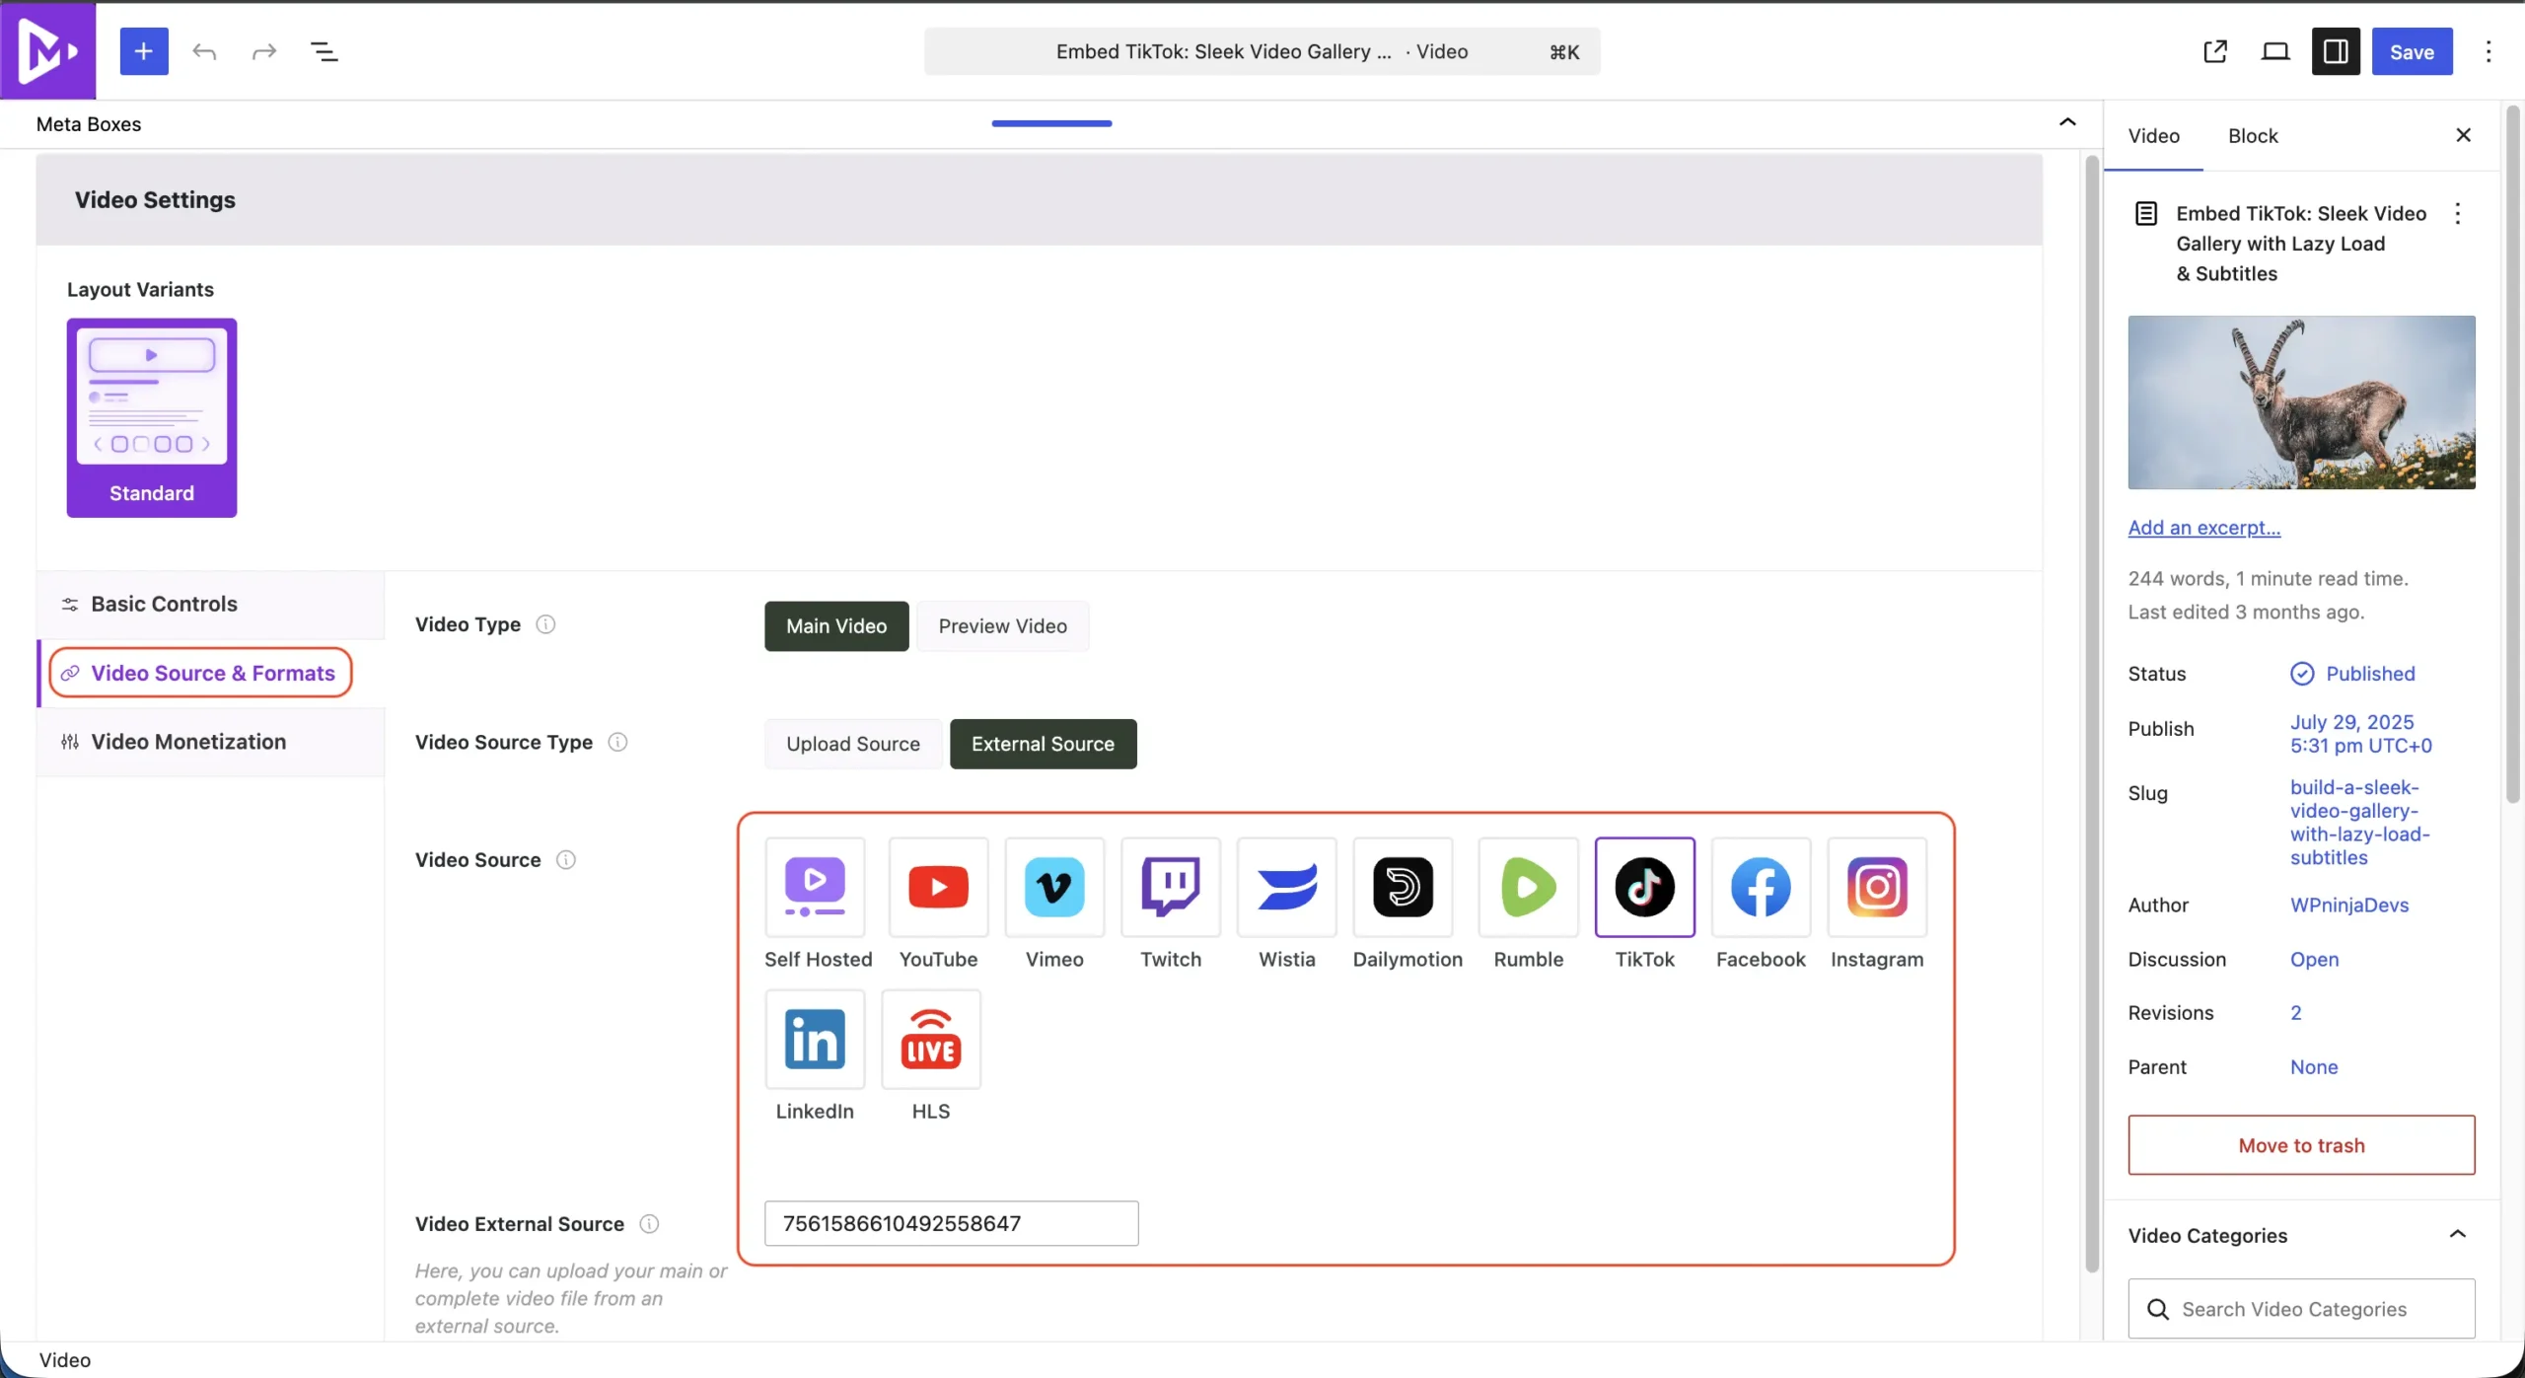Click the Video breadcrumb in footer

65,1360
